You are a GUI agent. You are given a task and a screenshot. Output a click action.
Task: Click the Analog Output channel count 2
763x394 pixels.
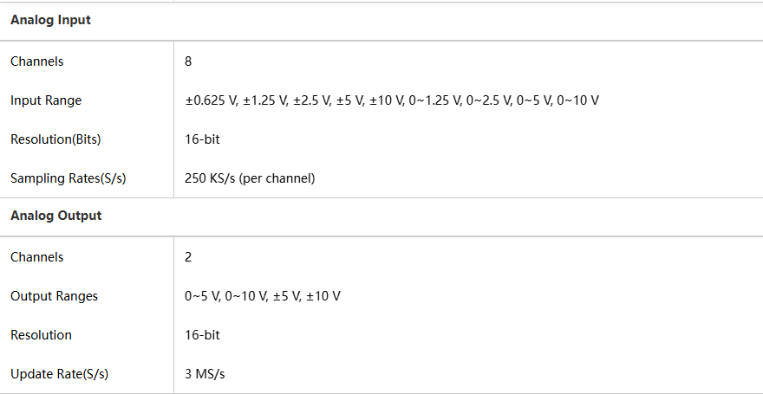(x=188, y=257)
